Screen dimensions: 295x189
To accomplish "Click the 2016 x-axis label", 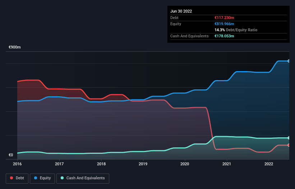I will tap(17, 164).
